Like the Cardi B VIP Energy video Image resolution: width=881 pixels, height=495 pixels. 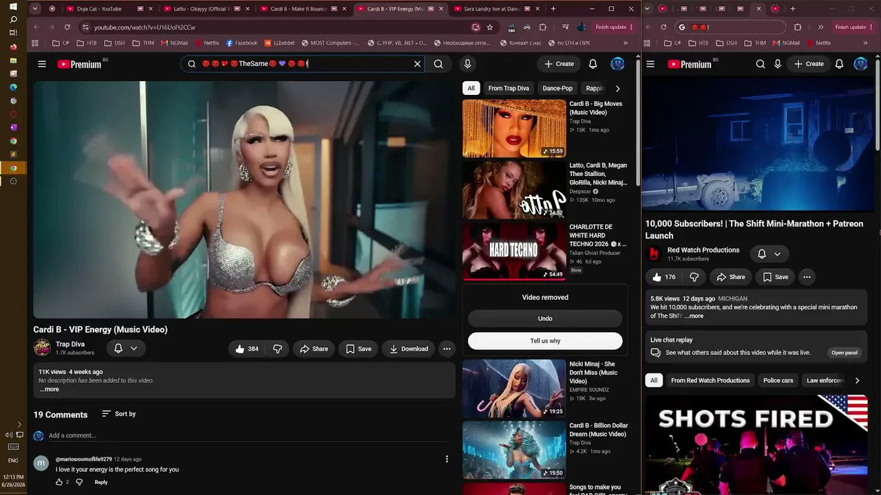246,349
